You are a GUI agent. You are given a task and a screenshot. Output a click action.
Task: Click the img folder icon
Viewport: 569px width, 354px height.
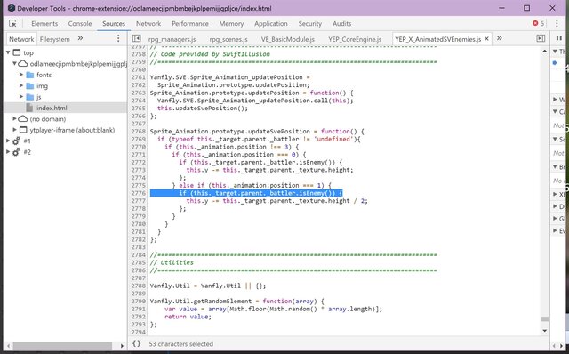[x=30, y=86]
